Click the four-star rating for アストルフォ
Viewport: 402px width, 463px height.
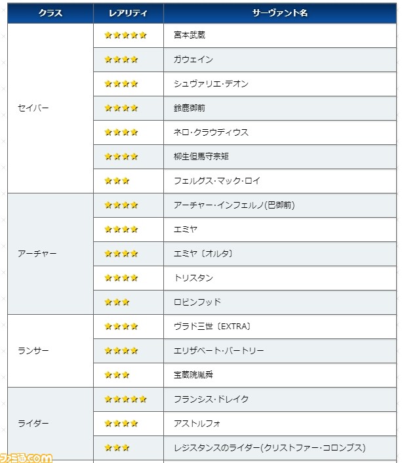pos(121,424)
